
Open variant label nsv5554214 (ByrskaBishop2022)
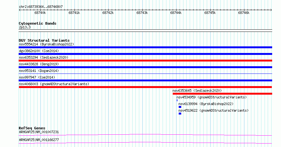pos(46,44)
